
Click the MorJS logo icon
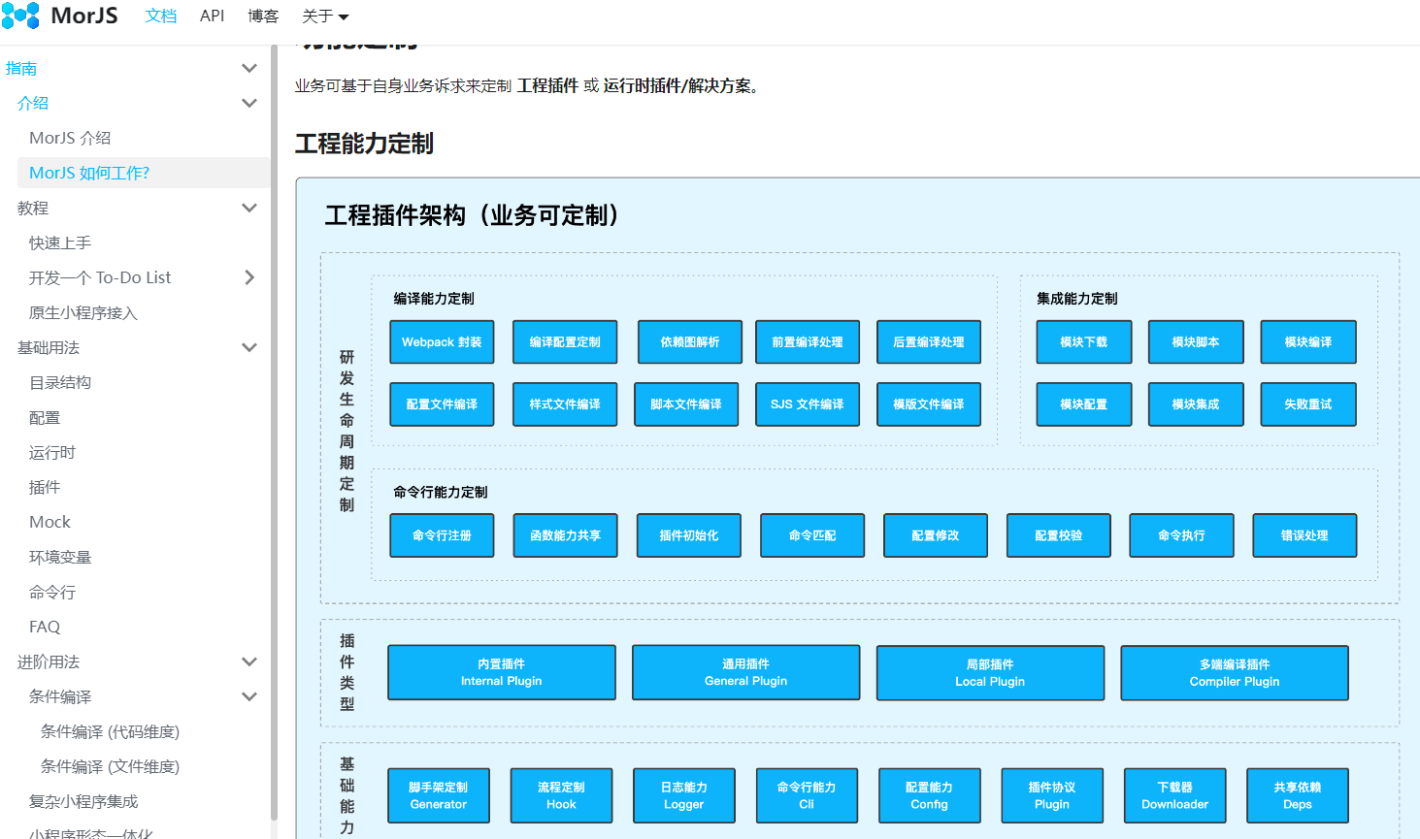click(x=20, y=16)
